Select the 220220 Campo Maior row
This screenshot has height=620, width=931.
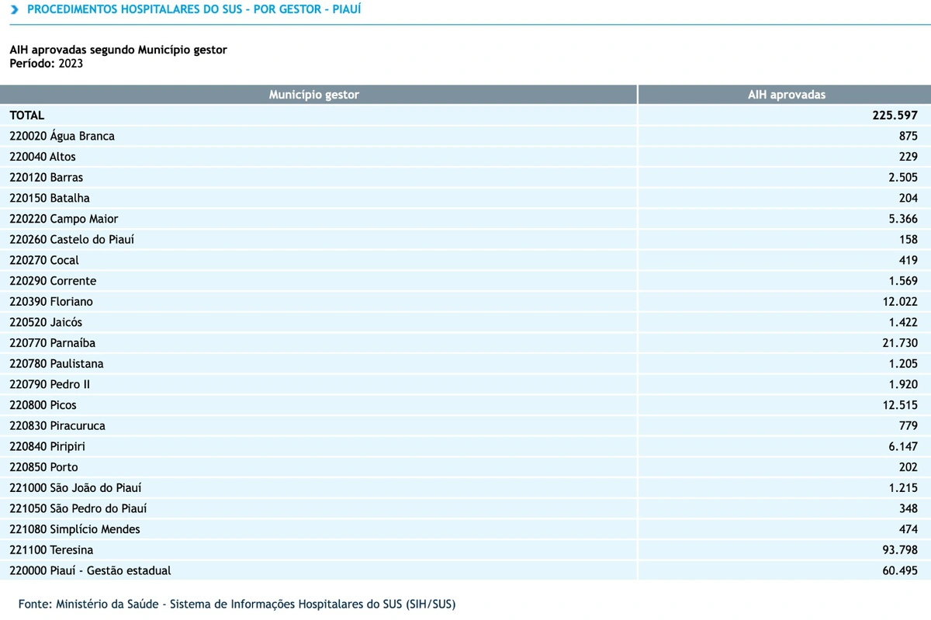465,219
